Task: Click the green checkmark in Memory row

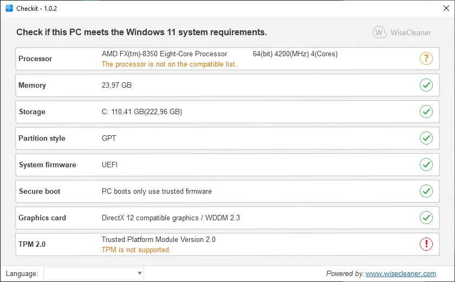Action: [x=426, y=85]
